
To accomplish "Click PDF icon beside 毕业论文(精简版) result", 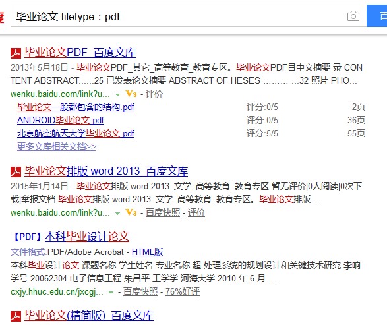I will coord(16,316).
